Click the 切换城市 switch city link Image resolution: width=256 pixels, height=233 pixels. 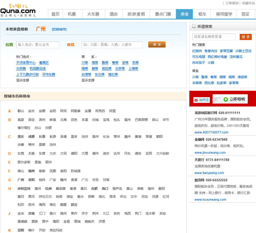(x=59, y=29)
